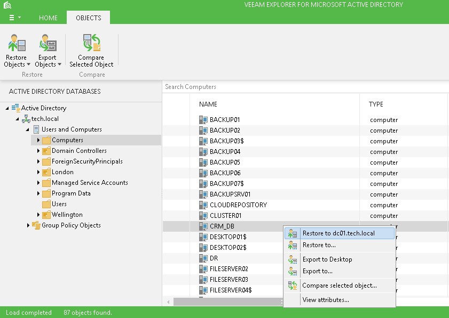Image resolution: width=449 pixels, height=318 pixels.
Task: Open the Restore Objects dropdown arrow
Action: point(29,64)
